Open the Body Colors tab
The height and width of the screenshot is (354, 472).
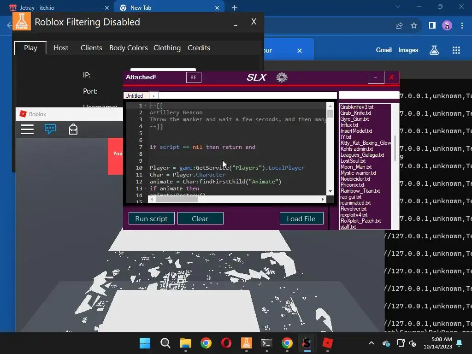tap(128, 48)
